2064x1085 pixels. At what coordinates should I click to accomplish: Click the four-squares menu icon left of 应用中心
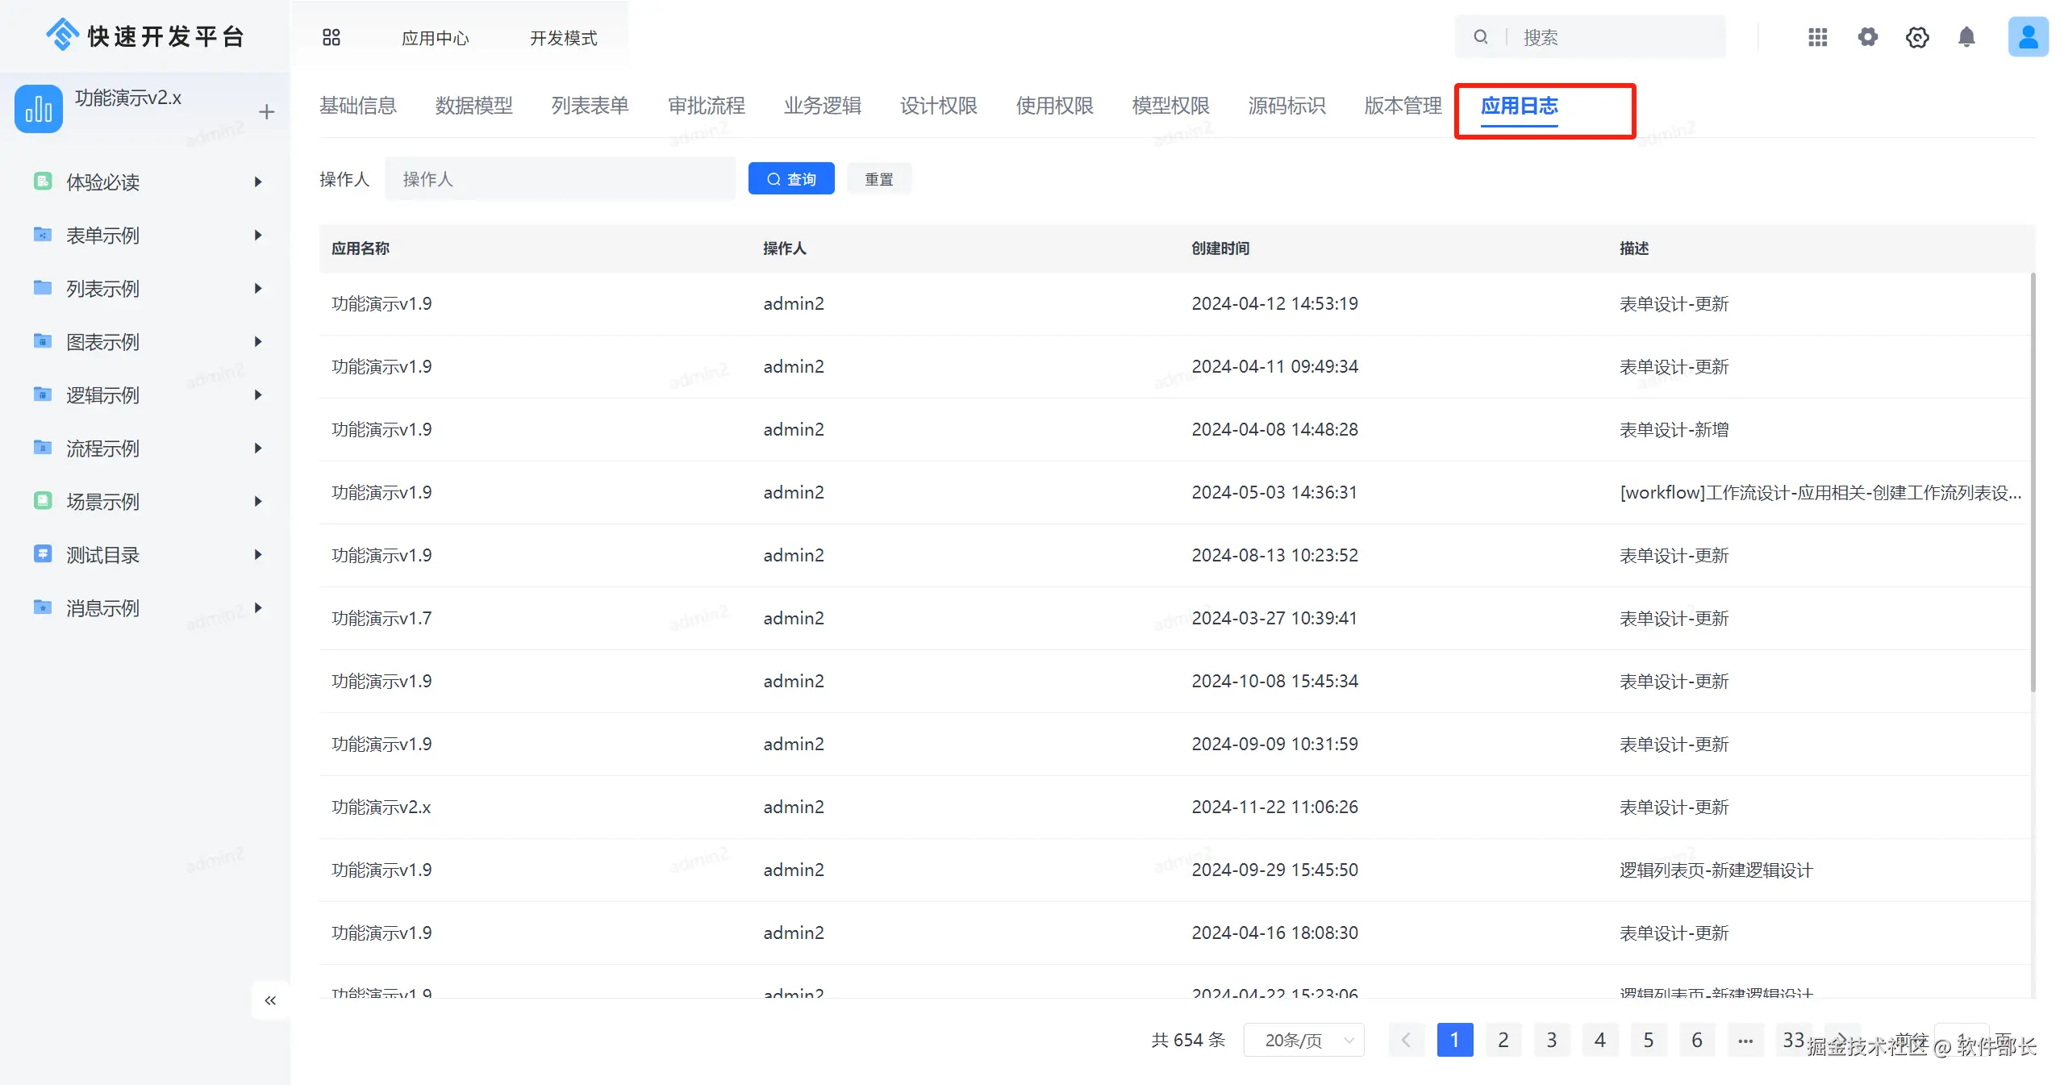click(331, 37)
